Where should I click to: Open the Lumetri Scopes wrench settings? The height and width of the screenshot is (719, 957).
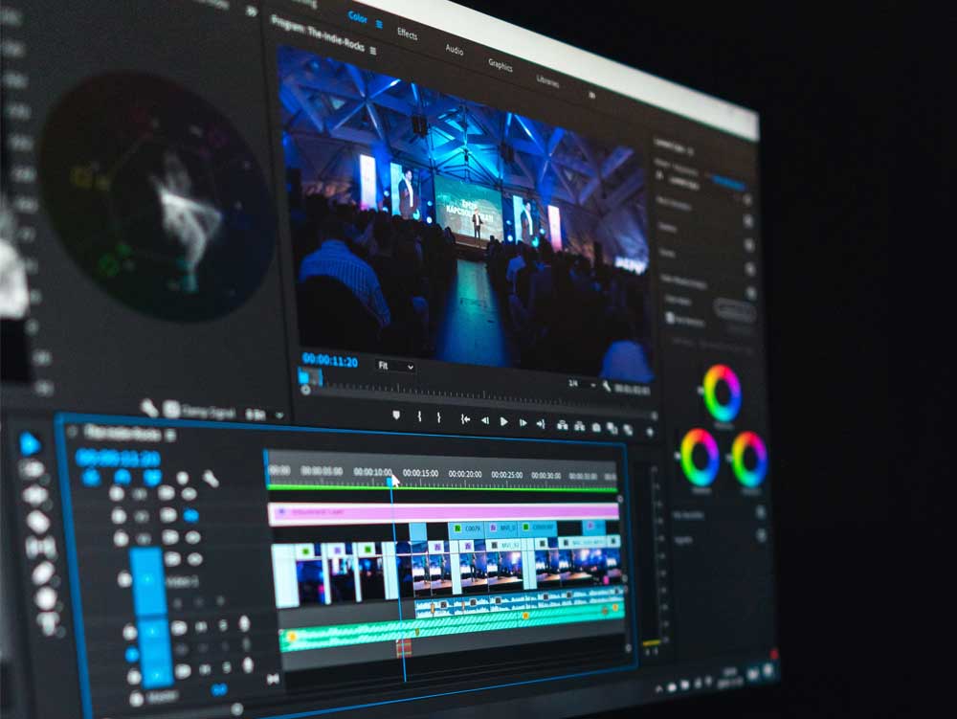click(150, 408)
